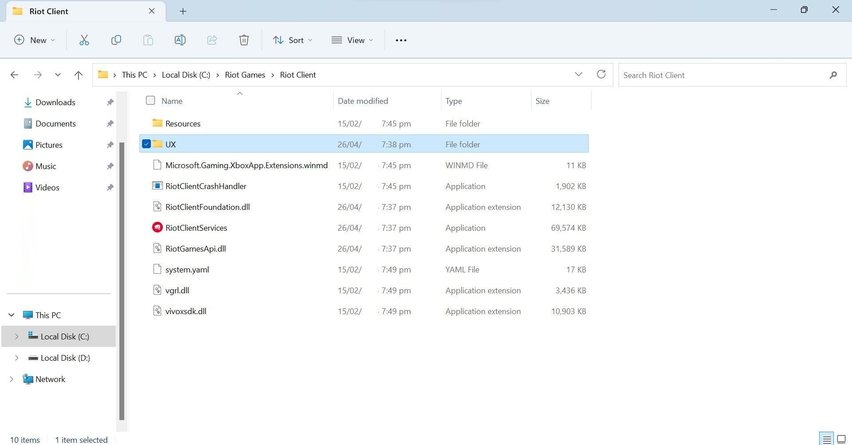Refresh the Riot Client folder view
This screenshot has width=852, height=445.
tap(601, 74)
